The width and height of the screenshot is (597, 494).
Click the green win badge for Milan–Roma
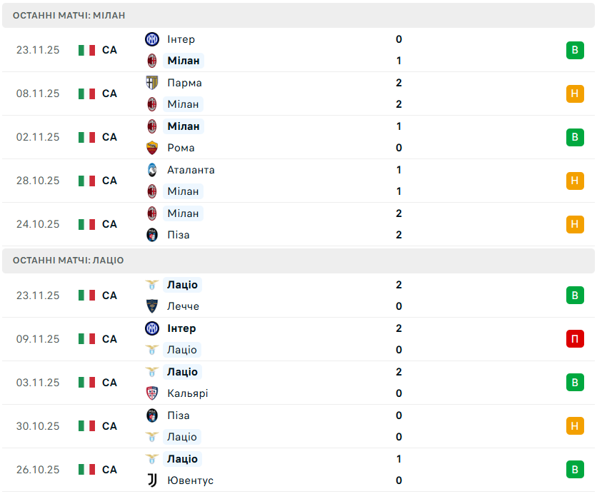point(575,137)
